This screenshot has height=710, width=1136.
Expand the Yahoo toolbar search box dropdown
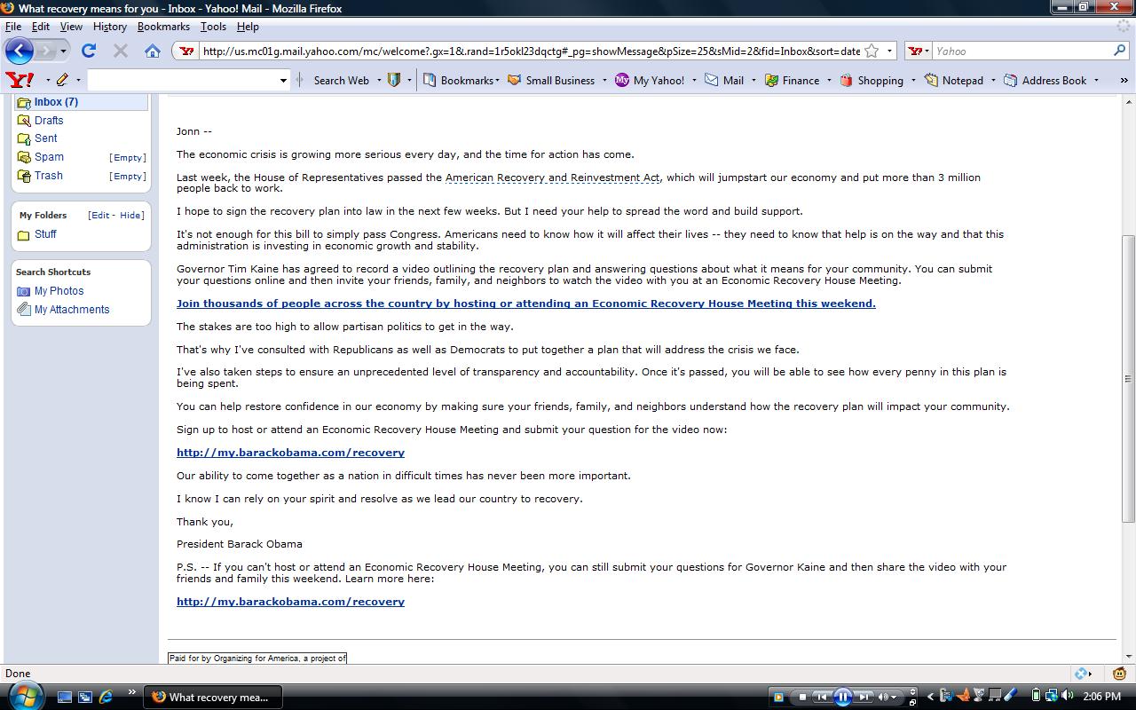tap(283, 80)
